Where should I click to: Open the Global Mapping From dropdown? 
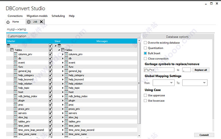tap(164, 83)
